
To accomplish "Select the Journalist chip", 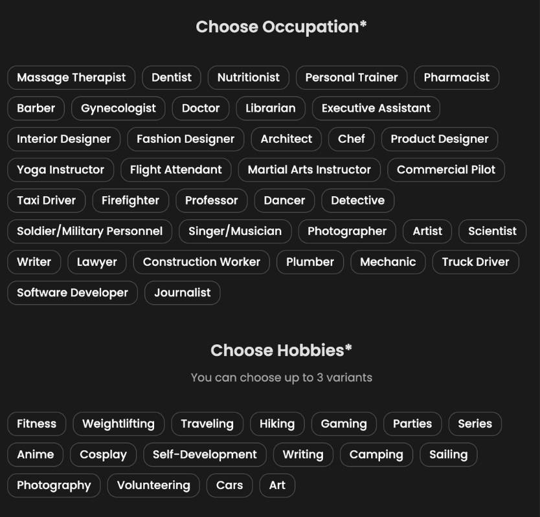I will pos(182,292).
